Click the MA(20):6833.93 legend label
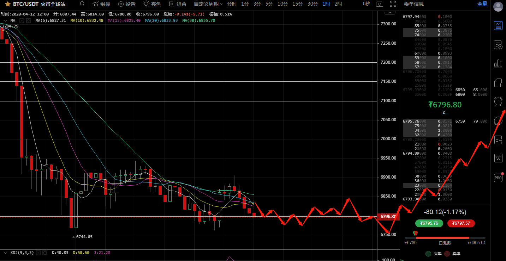The image size is (506, 261). (161, 21)
